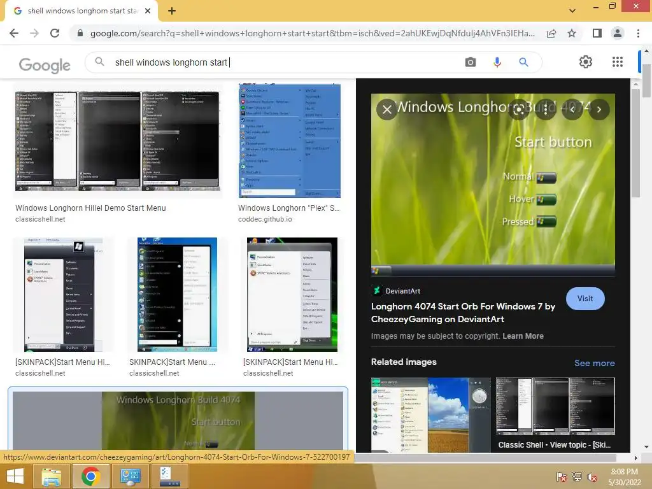Search inside image with Lens icon

pyautogui.click(x=519, y=110)
